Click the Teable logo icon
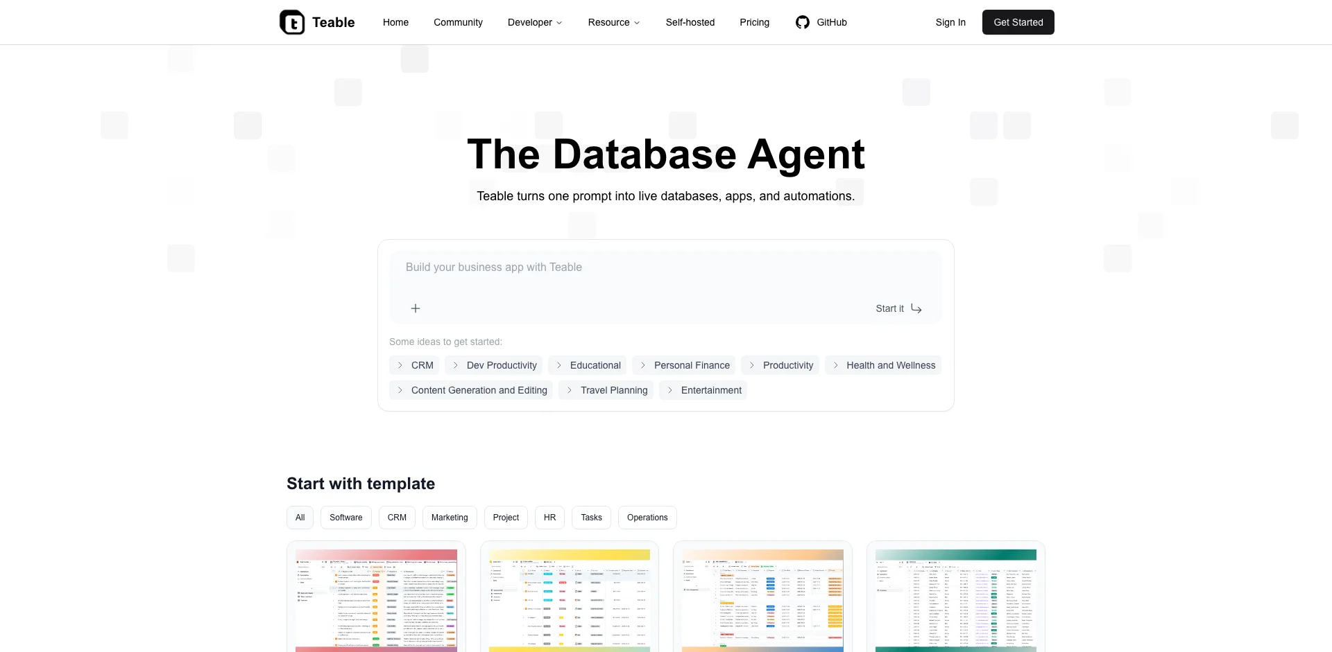1332x652 pixels. coord(292,22)
